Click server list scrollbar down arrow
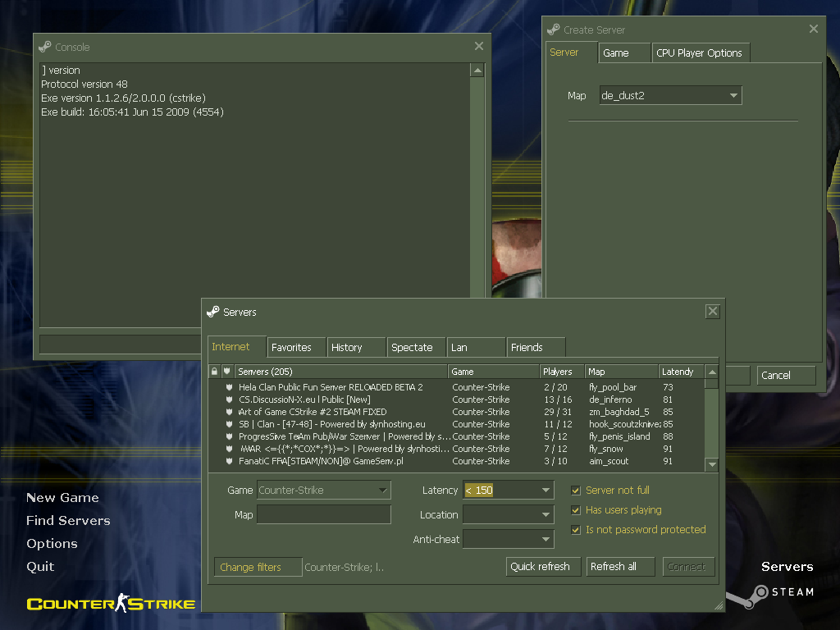Image resolution: width=840 pixels, height=630 pixels. point(712,464)
